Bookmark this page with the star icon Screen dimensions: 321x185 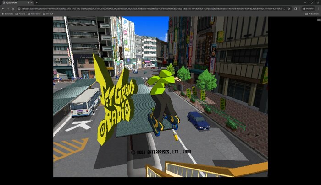point(289,8)
